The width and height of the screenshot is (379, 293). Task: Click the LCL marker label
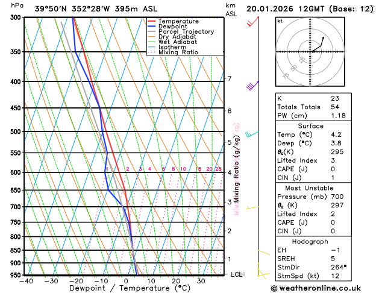[237, 274]
